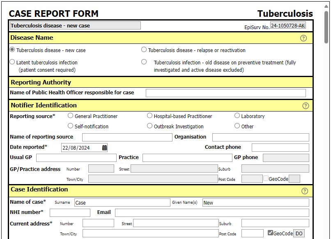Open the Date reported calendar picker
The height and width of the screenshot is (239, 331).
[104, 148]
